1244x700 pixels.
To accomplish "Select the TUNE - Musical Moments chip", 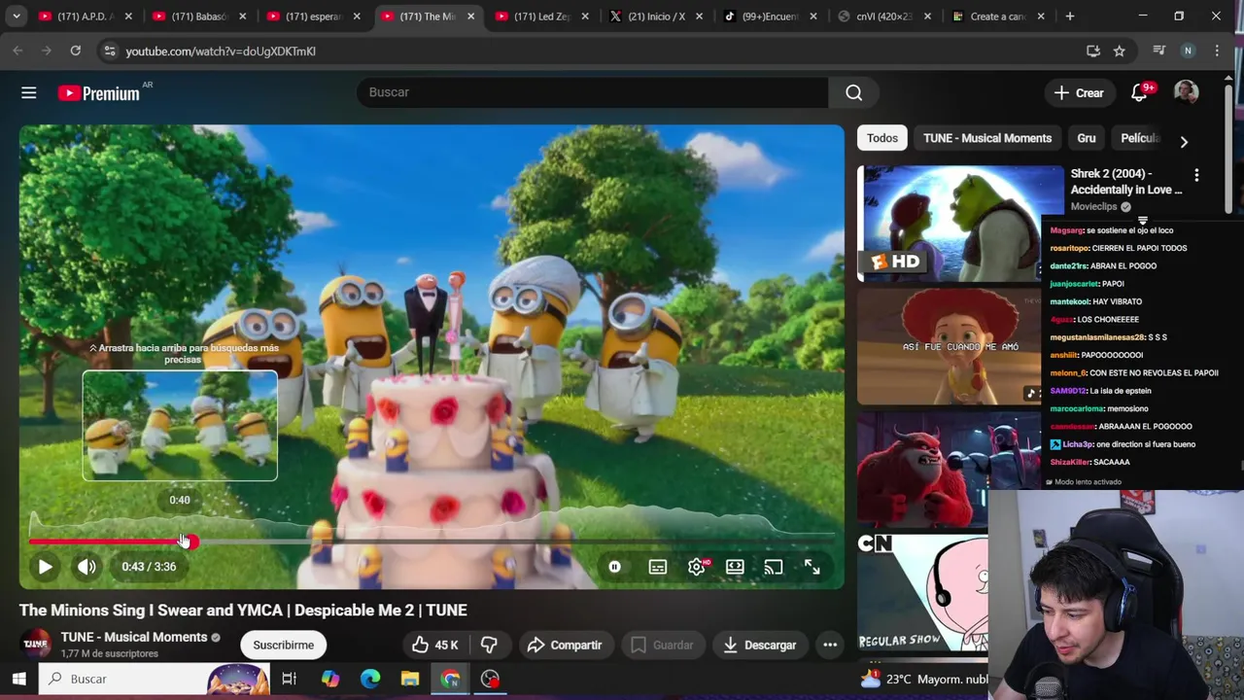I will 987,138.
